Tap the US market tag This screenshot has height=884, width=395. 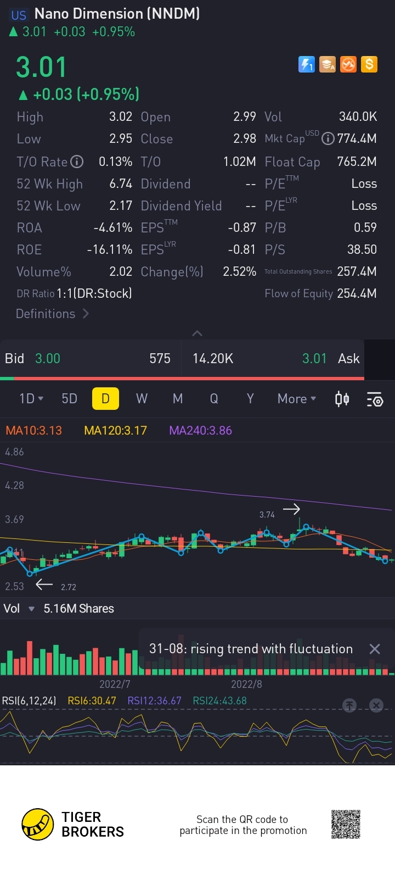coord(19,15)
